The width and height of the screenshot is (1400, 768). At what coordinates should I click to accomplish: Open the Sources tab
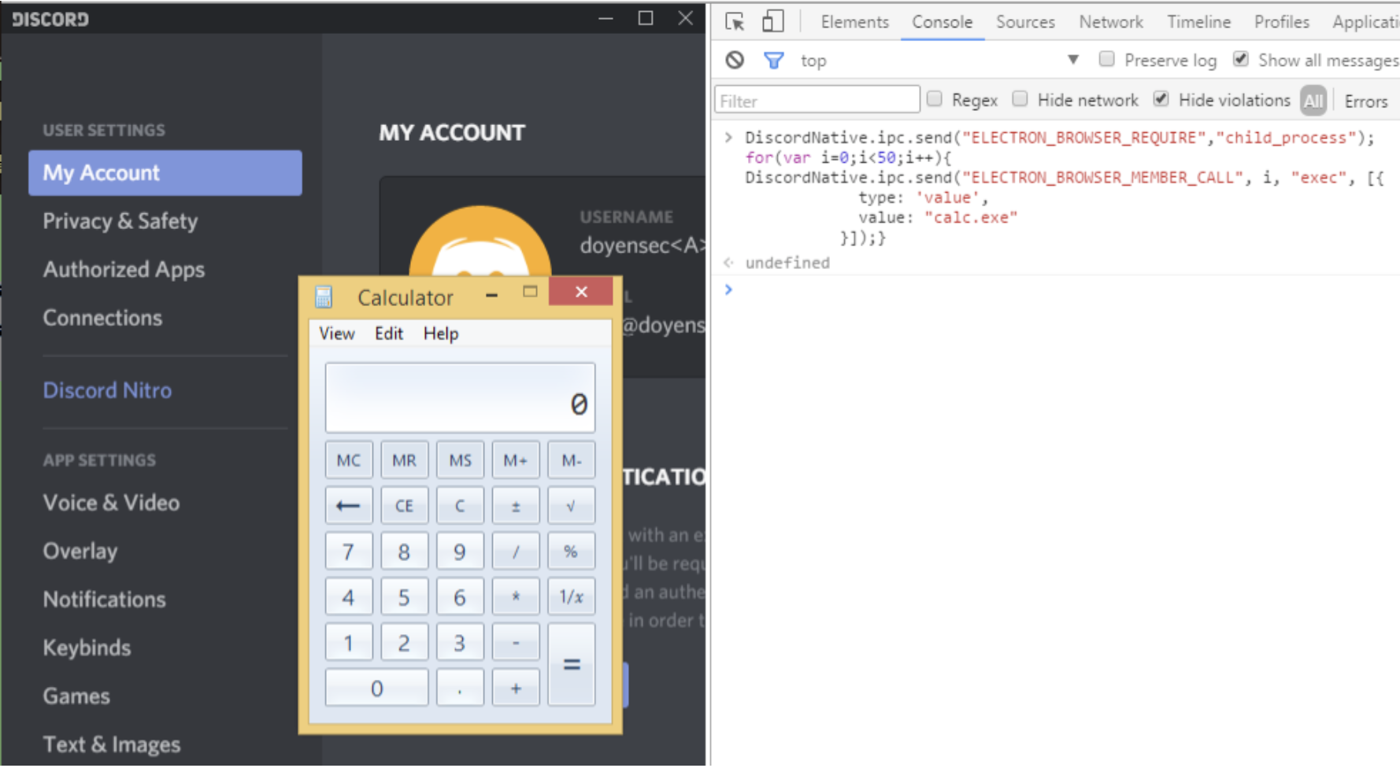pyautogui.click(x=1025, y=22)
